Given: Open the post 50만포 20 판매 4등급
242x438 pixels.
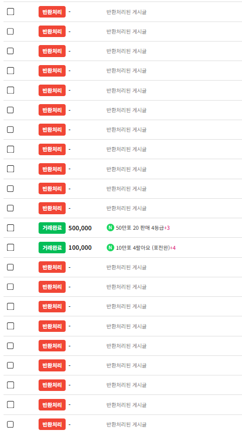Looking at the screenshot, I should pos(140,228).
